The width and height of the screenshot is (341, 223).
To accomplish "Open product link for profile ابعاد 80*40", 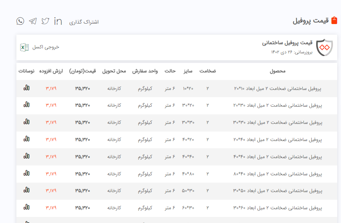I will coord(278,174).
